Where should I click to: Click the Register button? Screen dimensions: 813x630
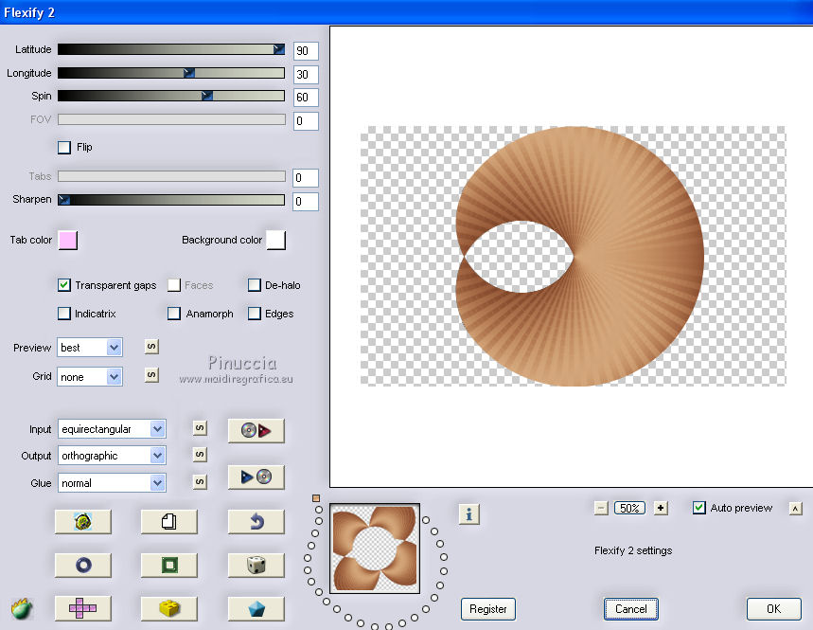(x=488, y=609)
